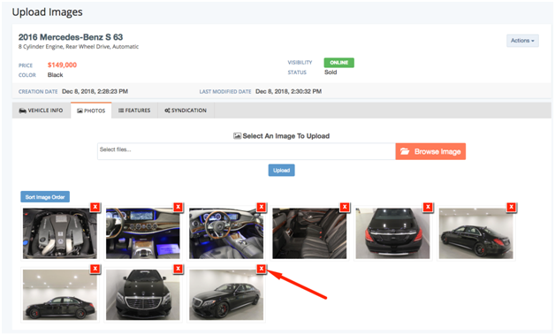Click the 8 Cylinder Engine description text

pyautogui.click(x=79, y=47)
